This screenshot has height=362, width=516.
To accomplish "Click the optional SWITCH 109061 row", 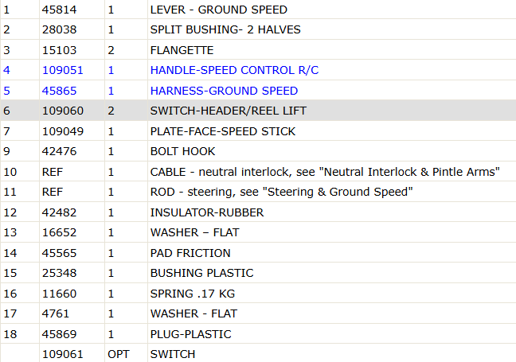I will 258,353.
